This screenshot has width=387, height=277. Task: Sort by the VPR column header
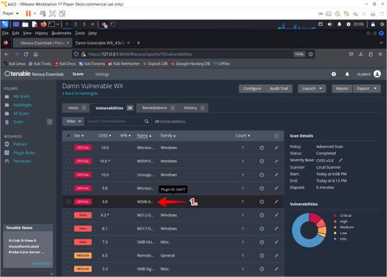125,136
